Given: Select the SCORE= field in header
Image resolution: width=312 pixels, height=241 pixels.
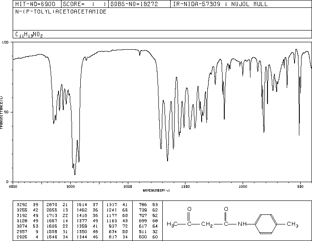Looking at the screenshot, I should pyautogui.click(x=85, y=4).
